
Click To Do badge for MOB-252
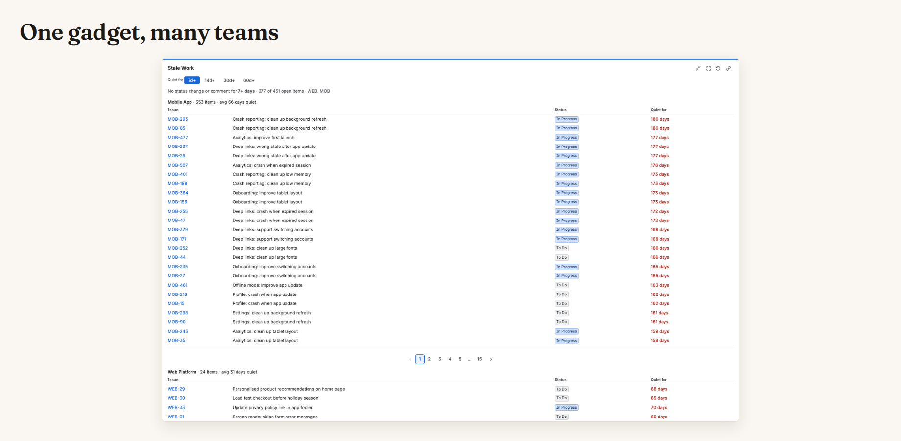coord(561,248)
